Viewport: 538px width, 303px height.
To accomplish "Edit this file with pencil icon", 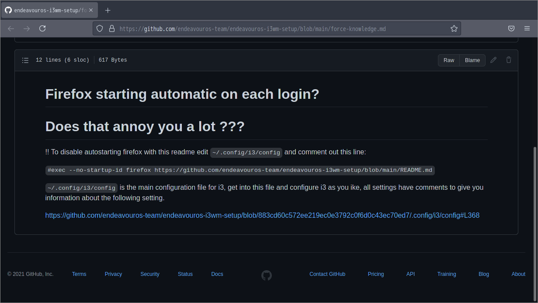I will click(x=493, y=60).
